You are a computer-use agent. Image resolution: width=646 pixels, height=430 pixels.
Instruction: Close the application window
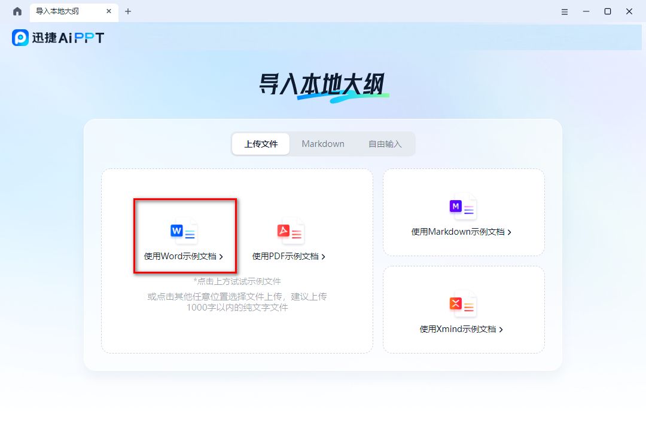click(x=629, y=11)
